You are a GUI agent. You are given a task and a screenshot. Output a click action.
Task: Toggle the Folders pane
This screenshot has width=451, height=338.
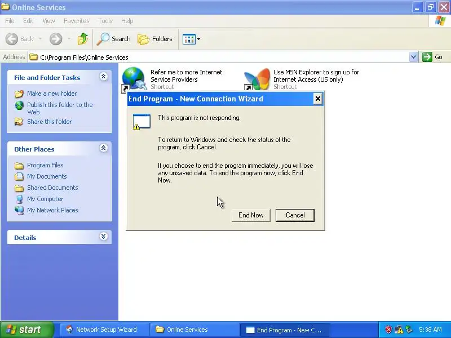[155, 39]
